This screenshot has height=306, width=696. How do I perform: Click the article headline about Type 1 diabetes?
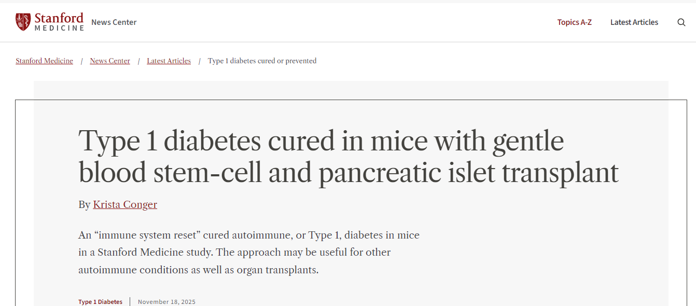[x=347, y=157]
